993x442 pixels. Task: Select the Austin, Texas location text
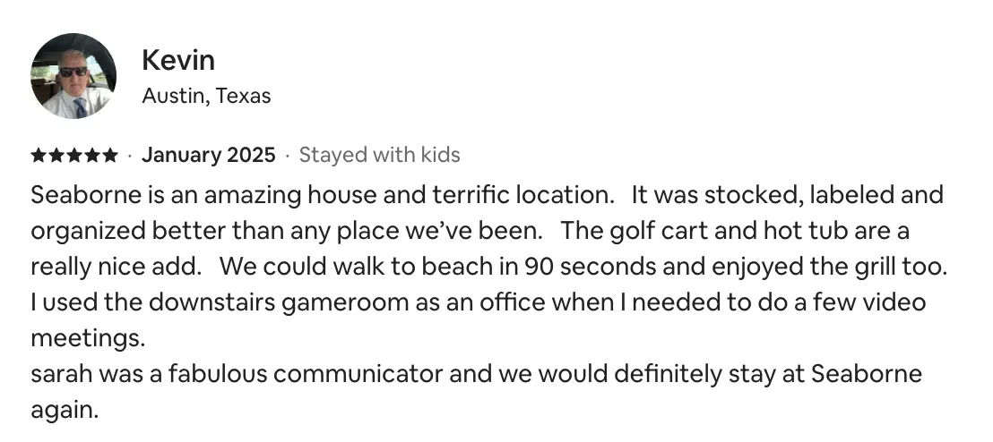pos(206,95)
